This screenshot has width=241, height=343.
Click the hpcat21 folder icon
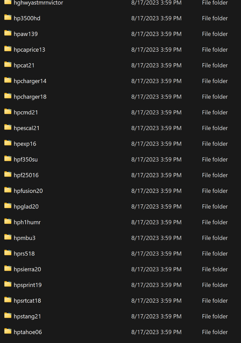[8, 65]
